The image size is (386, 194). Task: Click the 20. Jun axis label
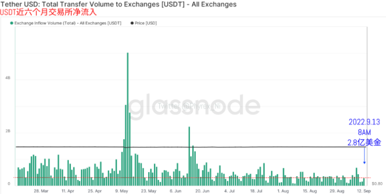202,191
